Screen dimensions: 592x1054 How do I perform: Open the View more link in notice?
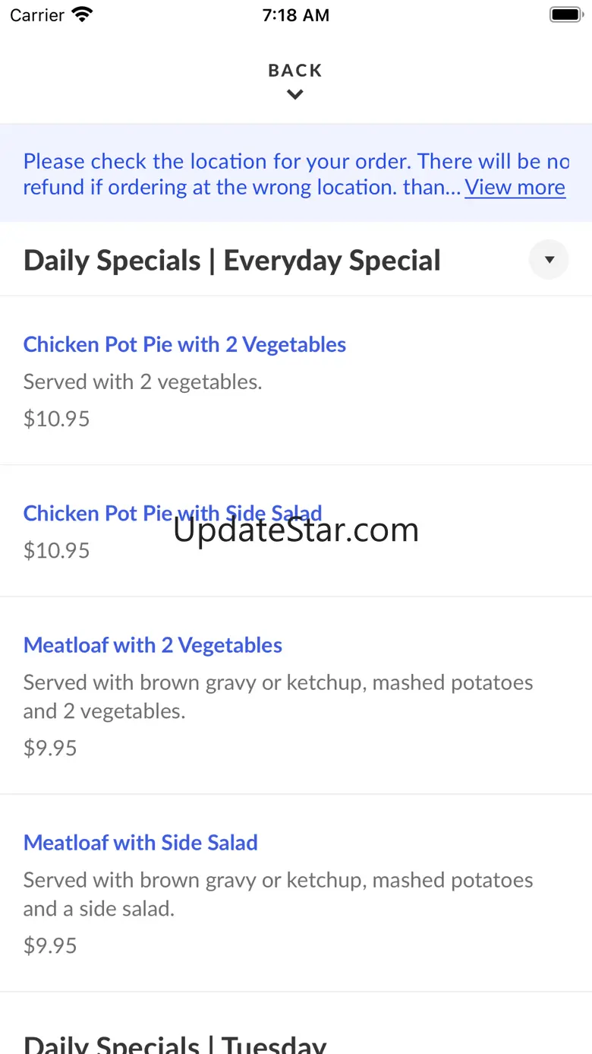(x=515, y=187)
